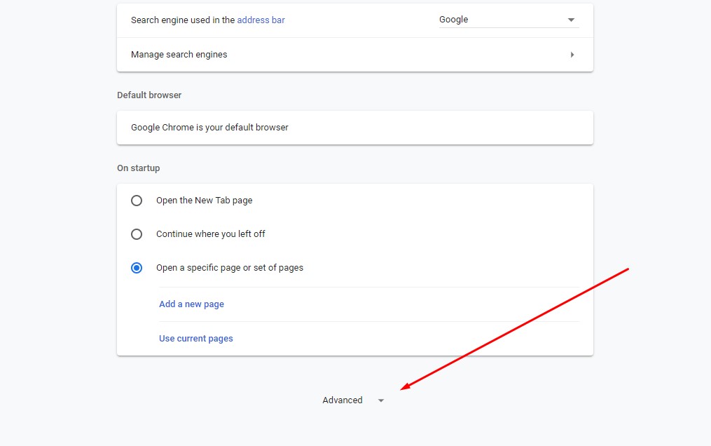The image size is (711, 446).
Task: Click the "Continue where you left off" label text
Action: [x=210, y=234]
